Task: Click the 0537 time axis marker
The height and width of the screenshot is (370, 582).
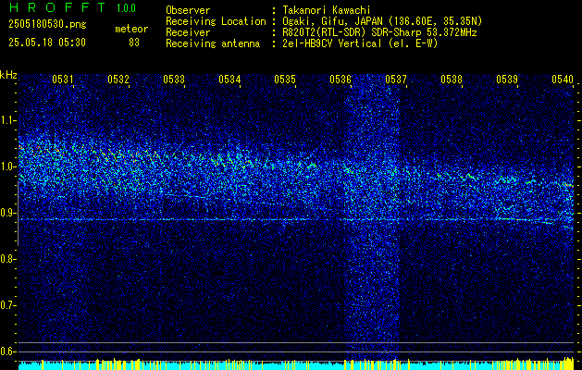Action: [x=396, y=79]
